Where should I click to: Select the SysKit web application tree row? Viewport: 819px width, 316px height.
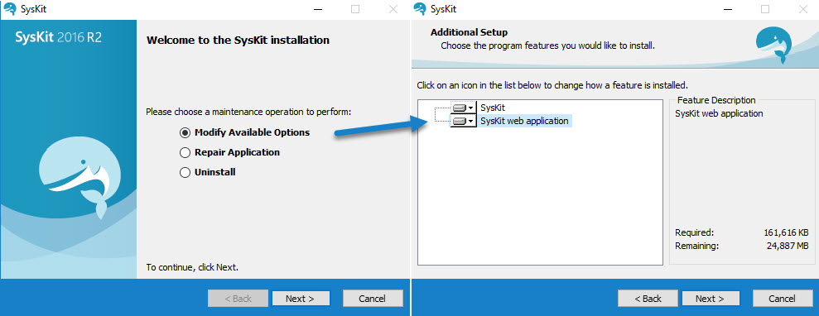(524, 121)
